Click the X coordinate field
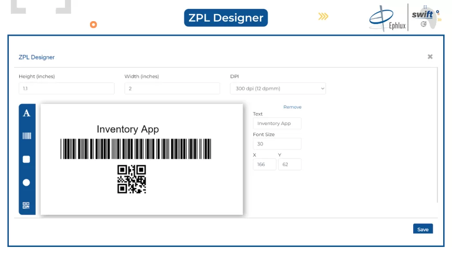 coord(264,164)
